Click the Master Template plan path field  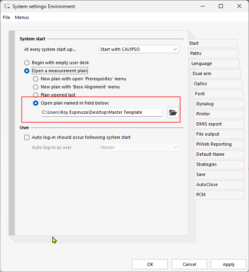click(x=102, y=113)
